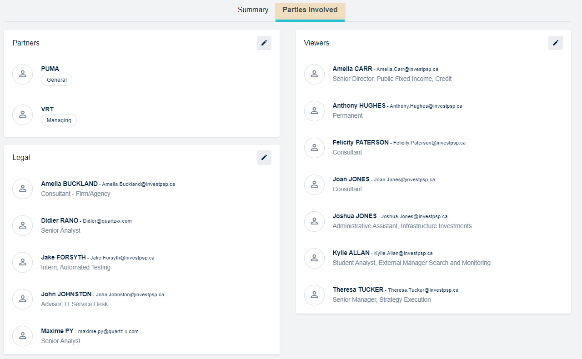Click the avatar icon next to PUMA

click(22, 74)
